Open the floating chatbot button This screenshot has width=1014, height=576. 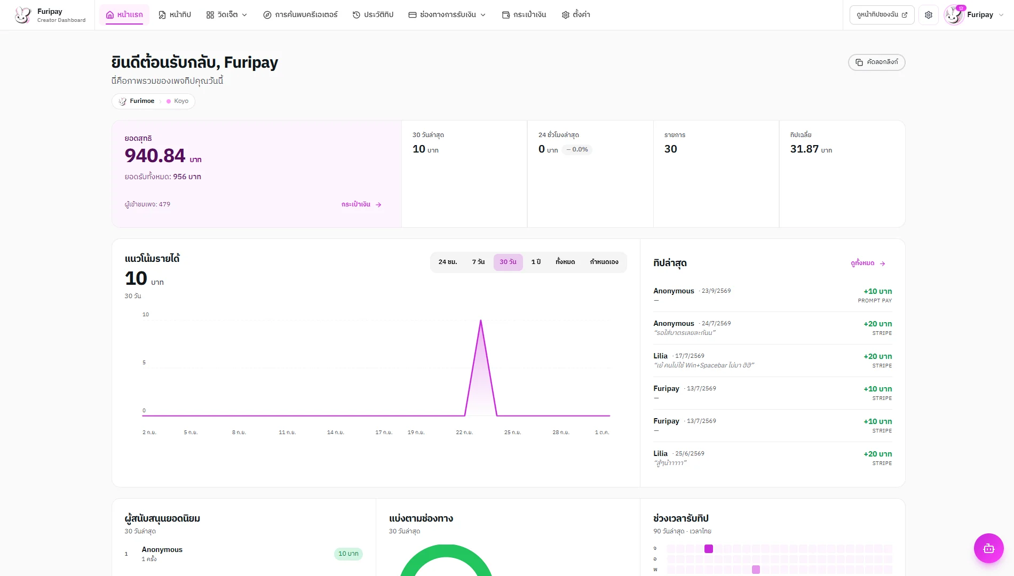coord(988,548)
